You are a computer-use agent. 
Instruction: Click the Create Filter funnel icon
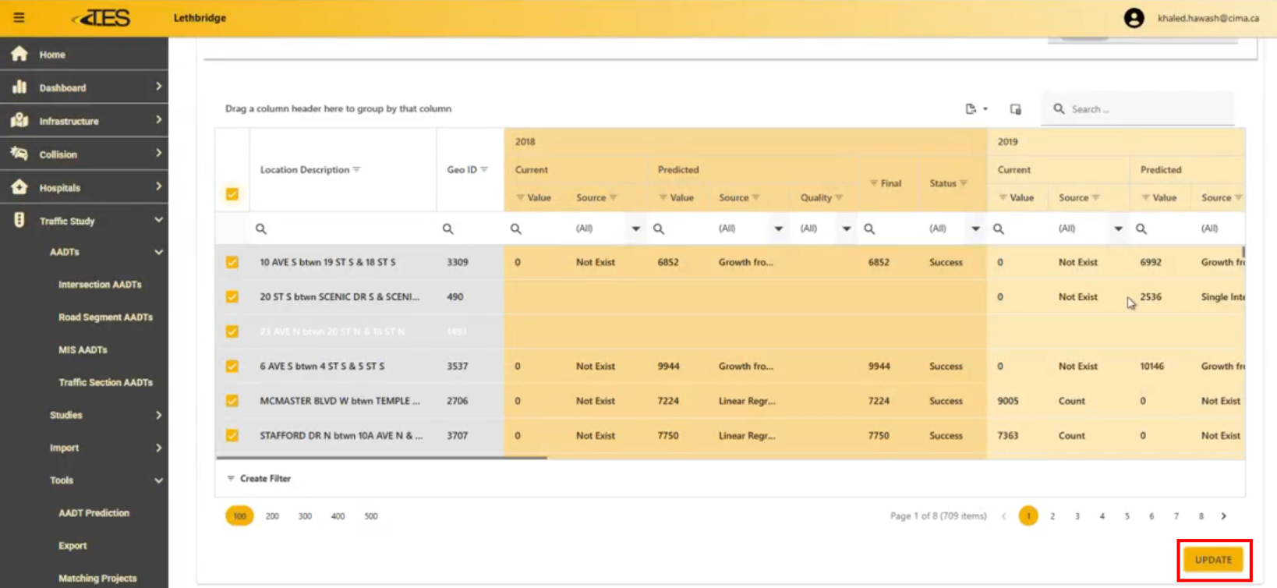tap(231, 478)
